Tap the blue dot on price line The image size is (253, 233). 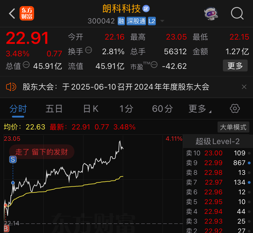coord(13,183)
